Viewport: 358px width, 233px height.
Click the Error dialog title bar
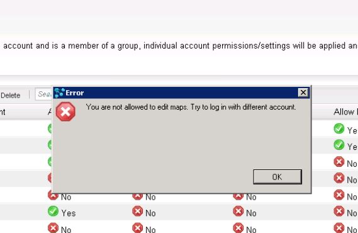[181, 93]
